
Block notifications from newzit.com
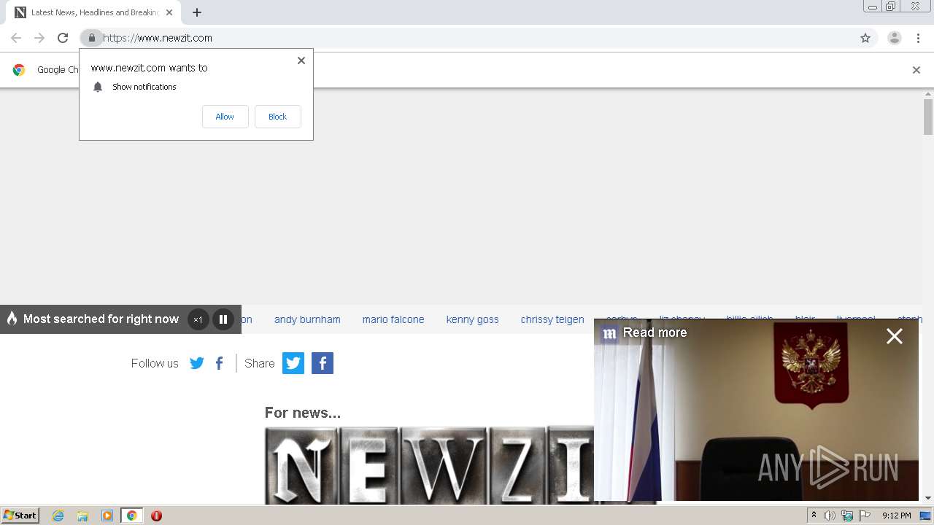click(277, 117)
